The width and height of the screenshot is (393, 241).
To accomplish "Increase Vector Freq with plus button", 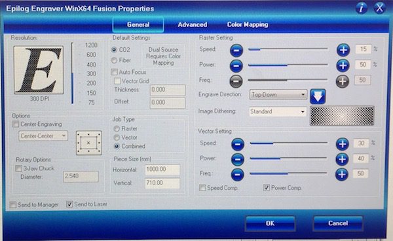I will [x=342, y=174].
